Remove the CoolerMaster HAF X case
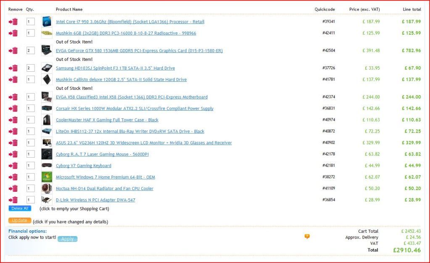Screen dimensions: 430x263 pyautogui.click(x=13, y=120)
